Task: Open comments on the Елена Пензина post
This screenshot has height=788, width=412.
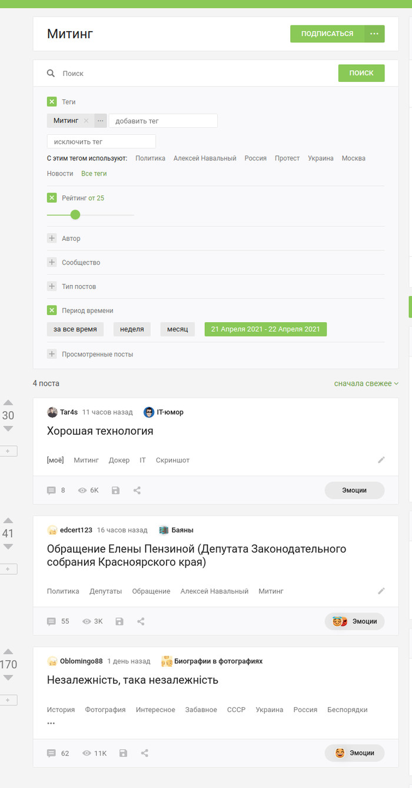Action: tap(52, 621)
